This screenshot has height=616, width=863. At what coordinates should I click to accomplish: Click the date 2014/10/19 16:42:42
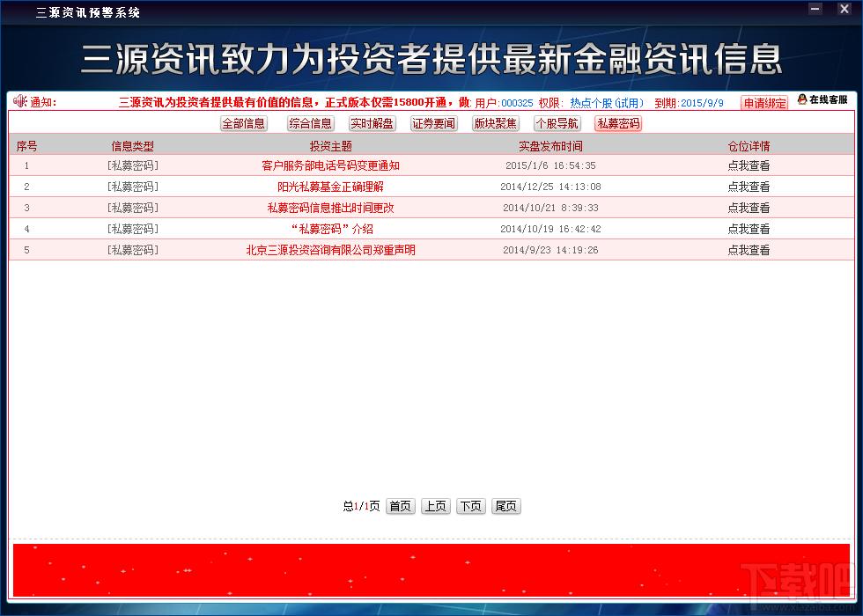(550, 229)
